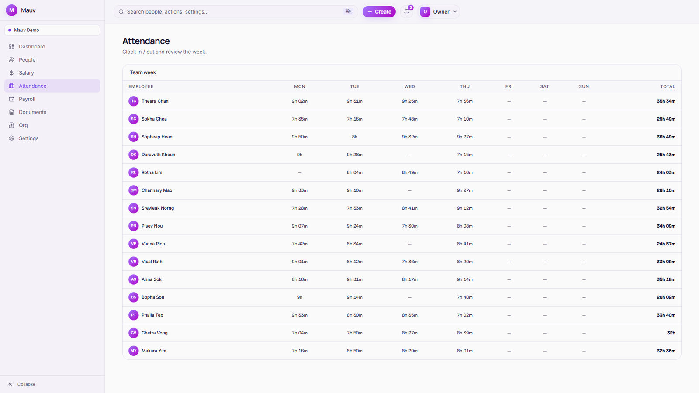
Task: Click Rotha Lim's RL avatar
Action: [x=134, y=172]
